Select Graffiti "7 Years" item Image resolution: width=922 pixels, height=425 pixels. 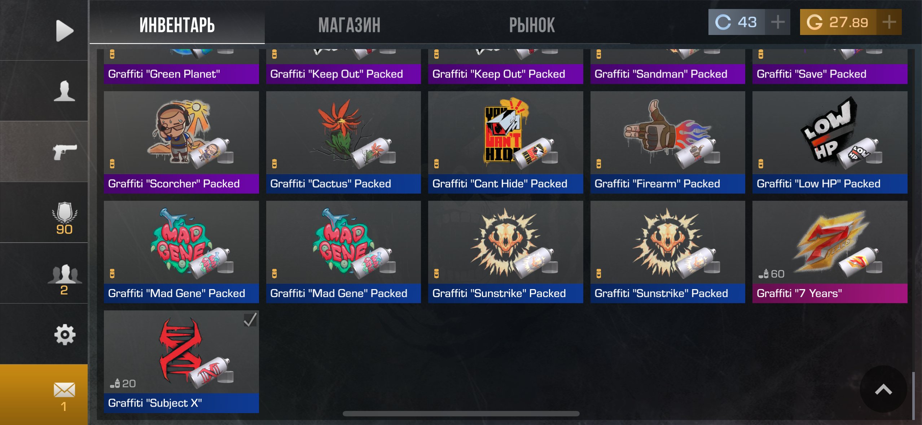coord(830,252)
